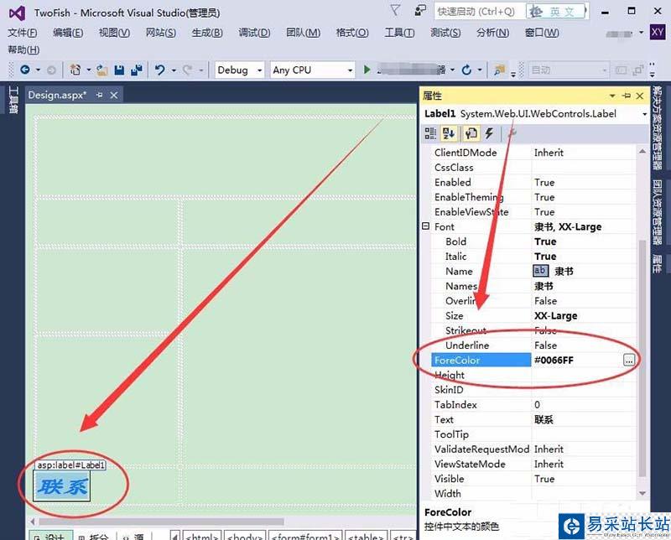The width and height of the screenshot is (671, 540).
Task: Click the Underline property value False
Action: pyautogui.click(x=546, y=345)
